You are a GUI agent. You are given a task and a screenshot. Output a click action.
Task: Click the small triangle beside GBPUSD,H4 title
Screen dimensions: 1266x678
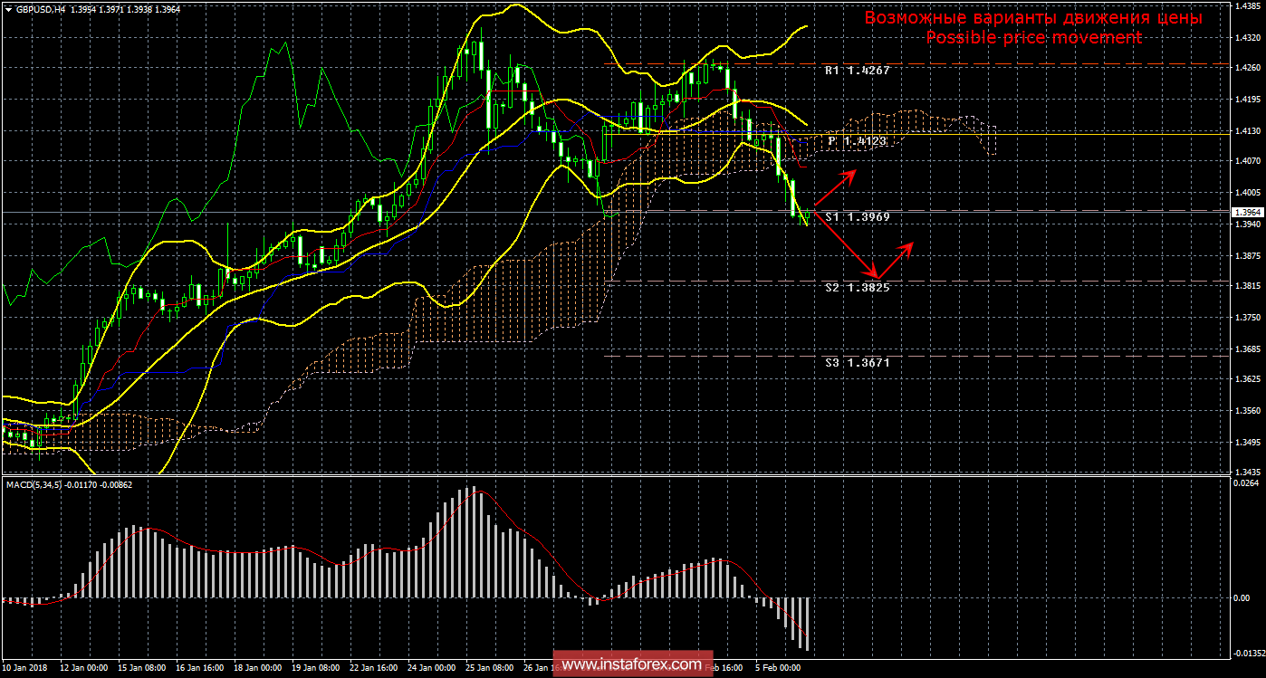pyautogui.click(x=8, y=8)
